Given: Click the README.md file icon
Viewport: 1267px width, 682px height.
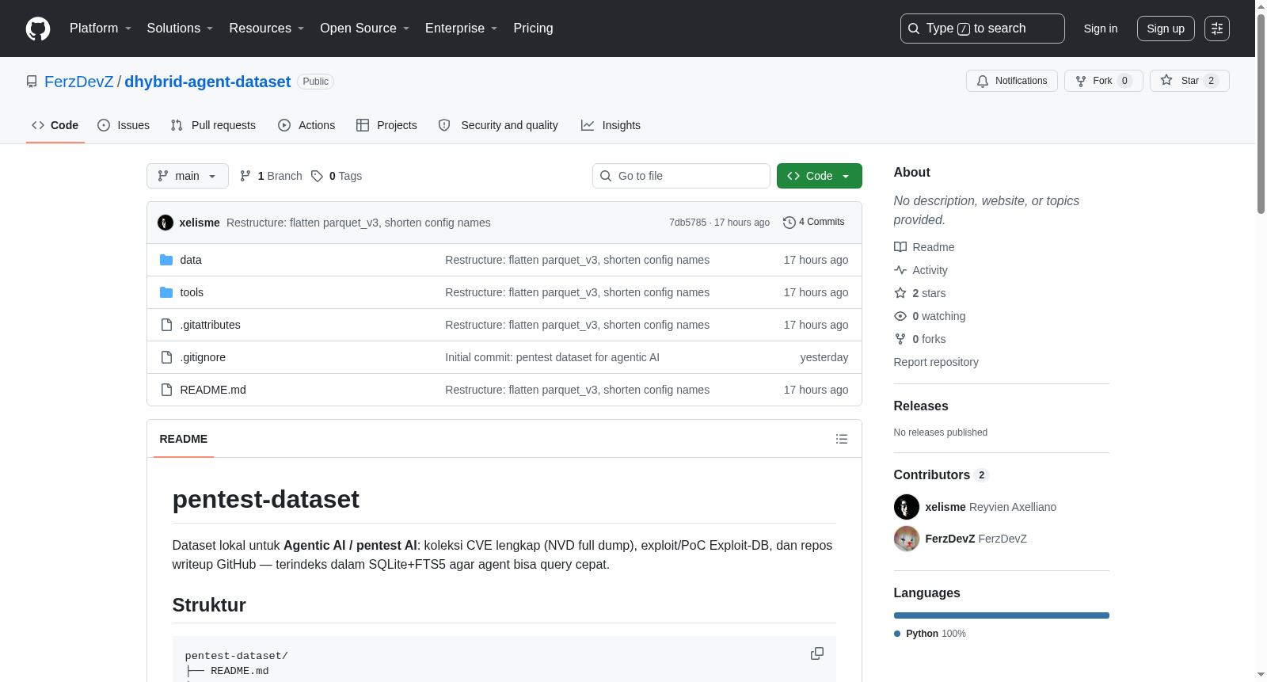Looking at the screenshot, I should tap(166, 390).
